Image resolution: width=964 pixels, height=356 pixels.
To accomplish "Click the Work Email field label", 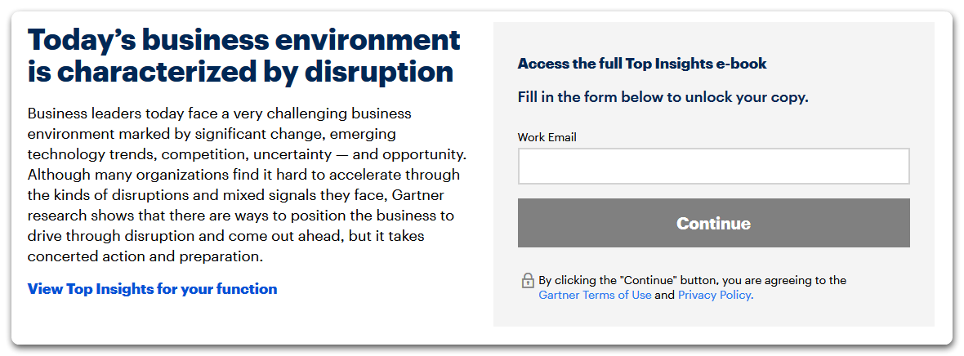I will coord(547,137).
